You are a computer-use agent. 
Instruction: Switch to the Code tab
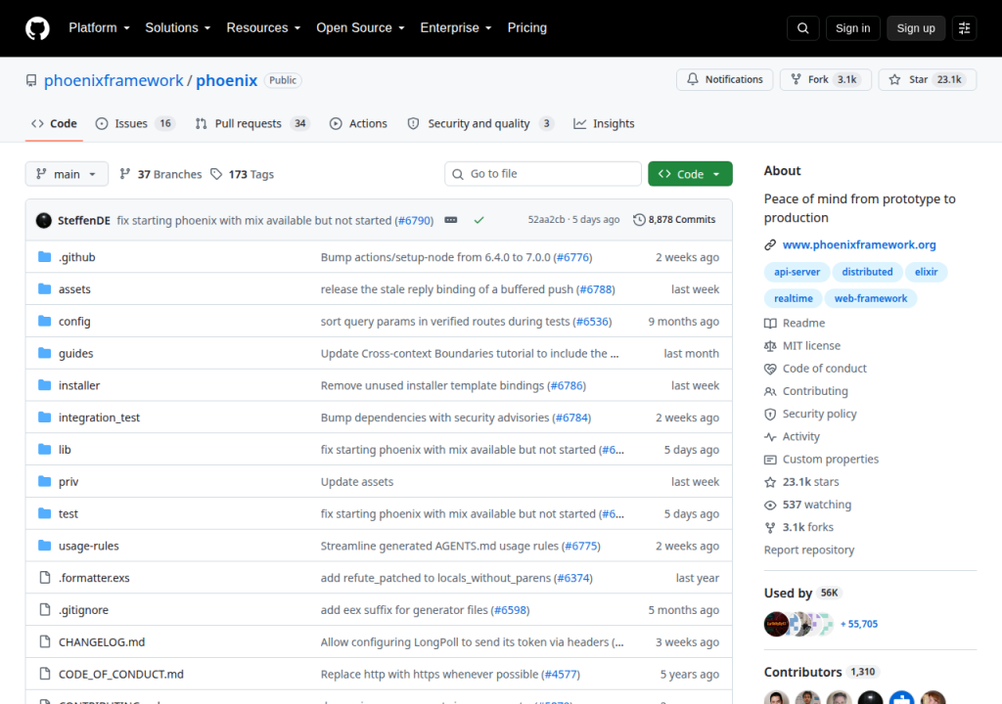[x=54, y=123]
